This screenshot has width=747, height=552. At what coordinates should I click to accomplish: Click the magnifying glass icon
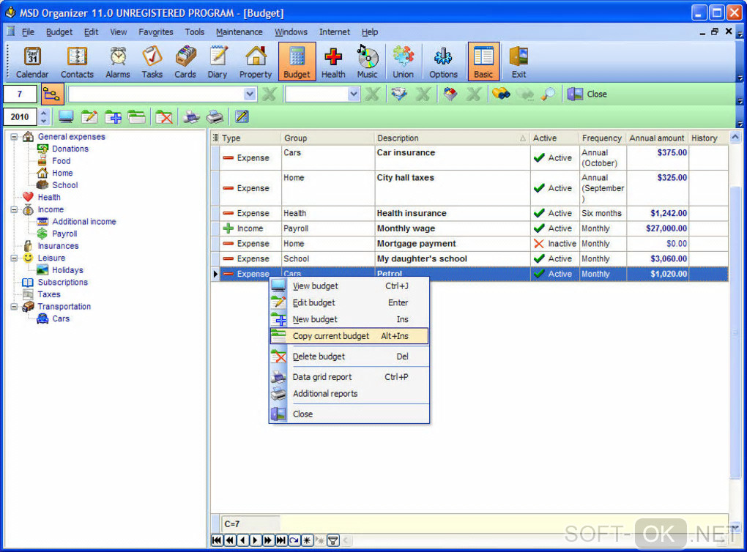(x=548, y=94)
